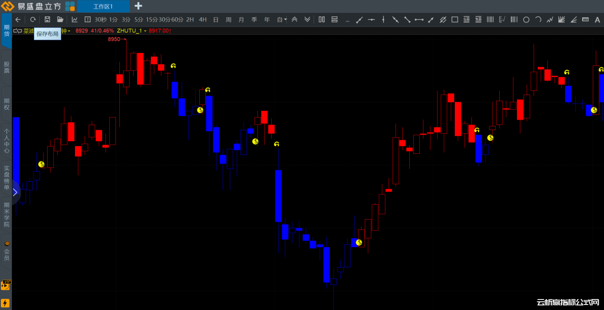The width and height of the screenshot is (604, 310).
Task: Click the open folder icon in toolbar
Action: 60,20
